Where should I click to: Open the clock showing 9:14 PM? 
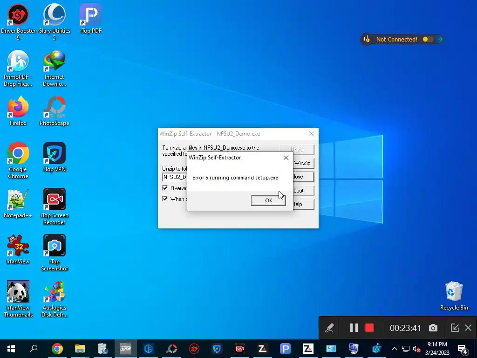tap(437, 349)
